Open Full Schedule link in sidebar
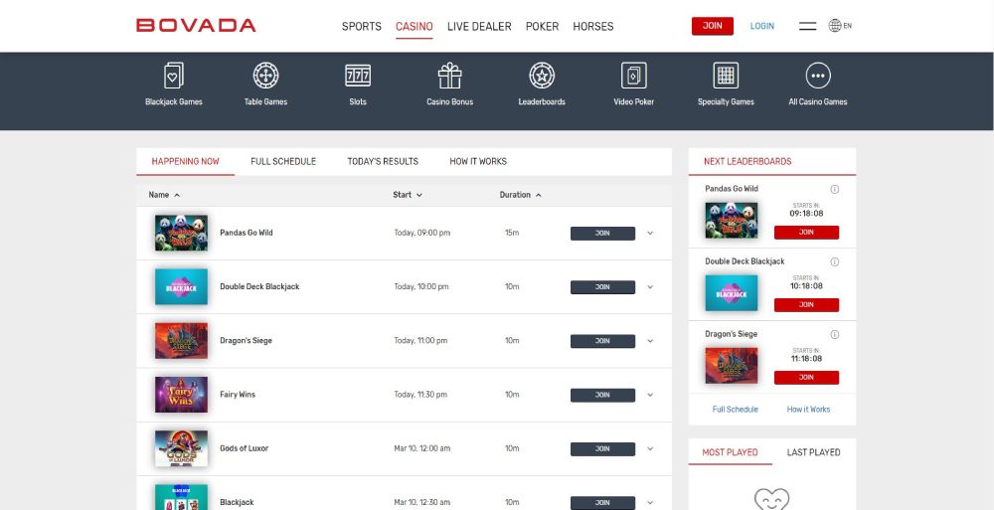The image size is (994, 510). (736, 410)
